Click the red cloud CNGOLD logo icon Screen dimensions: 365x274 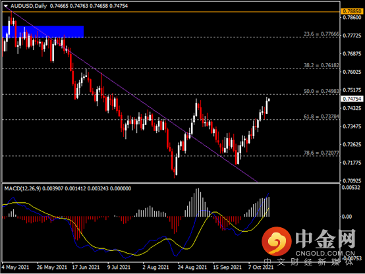click(277, 241)
